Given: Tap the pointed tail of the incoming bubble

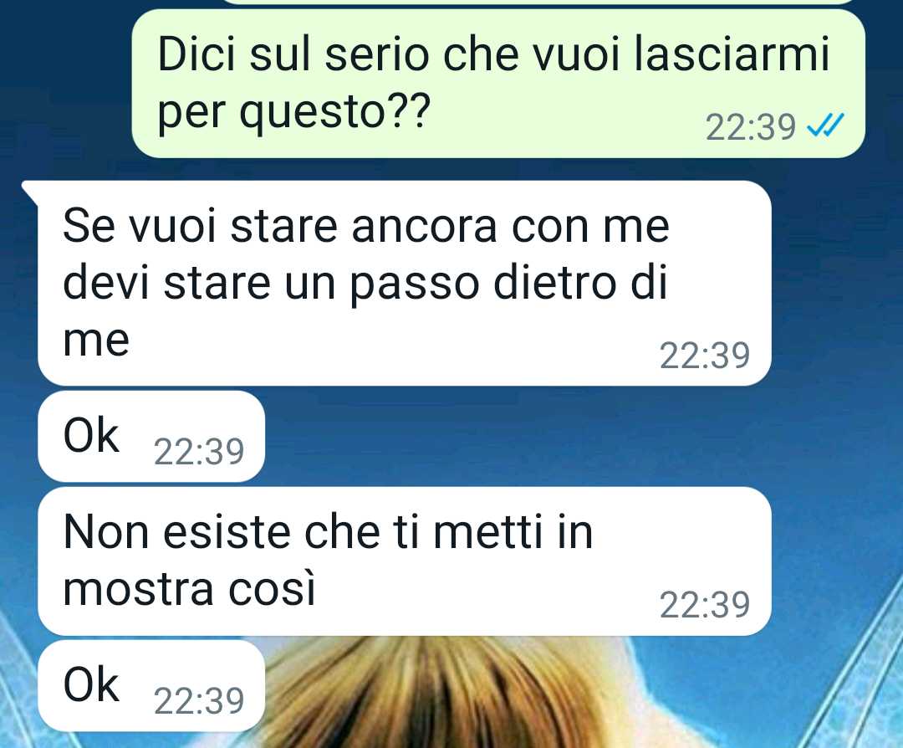Looking at the screenshot, I should [x=30, y=190].
